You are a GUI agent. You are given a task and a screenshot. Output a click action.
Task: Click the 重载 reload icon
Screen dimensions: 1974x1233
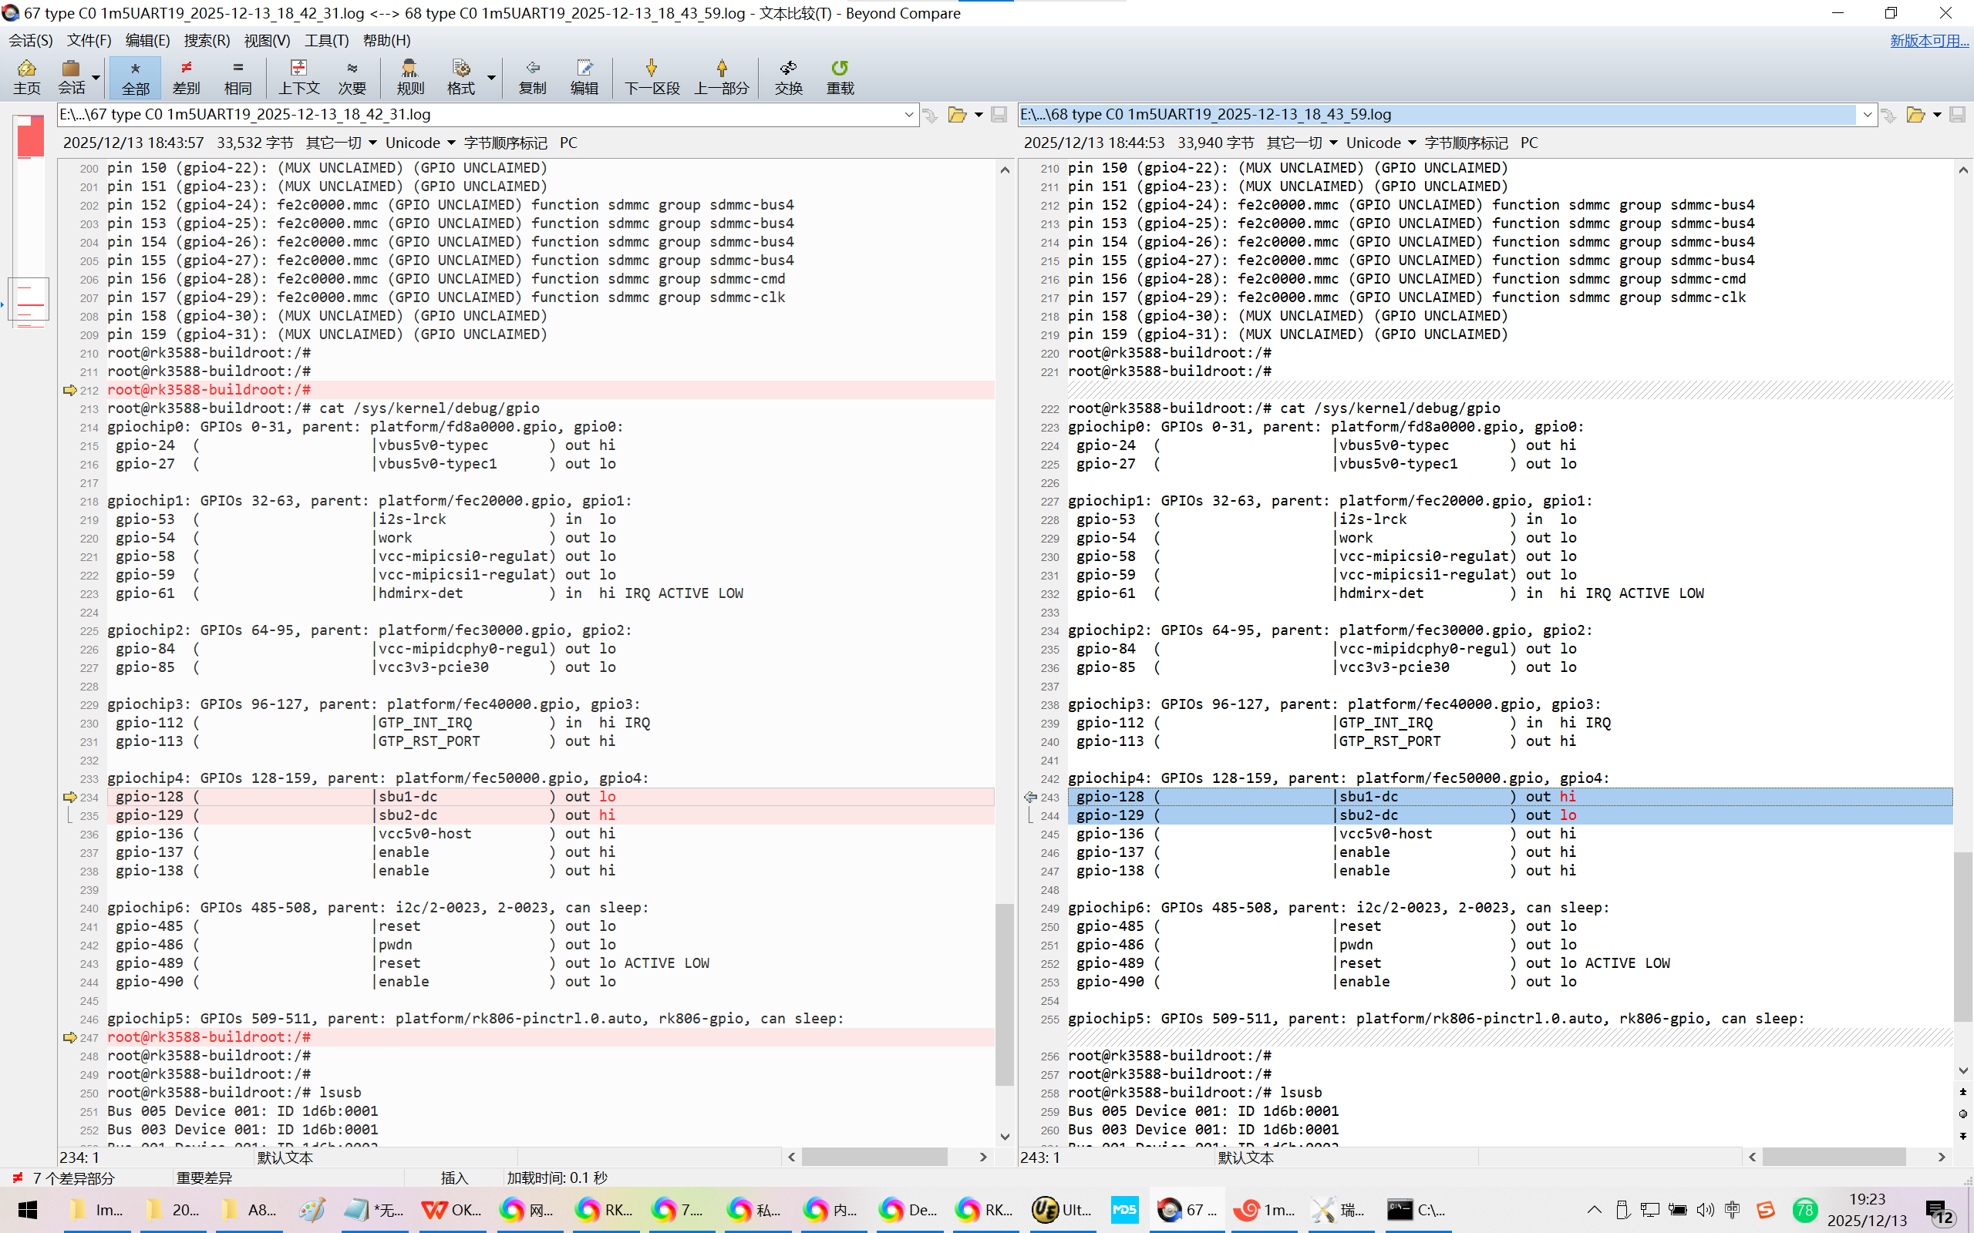coord(840,76)
